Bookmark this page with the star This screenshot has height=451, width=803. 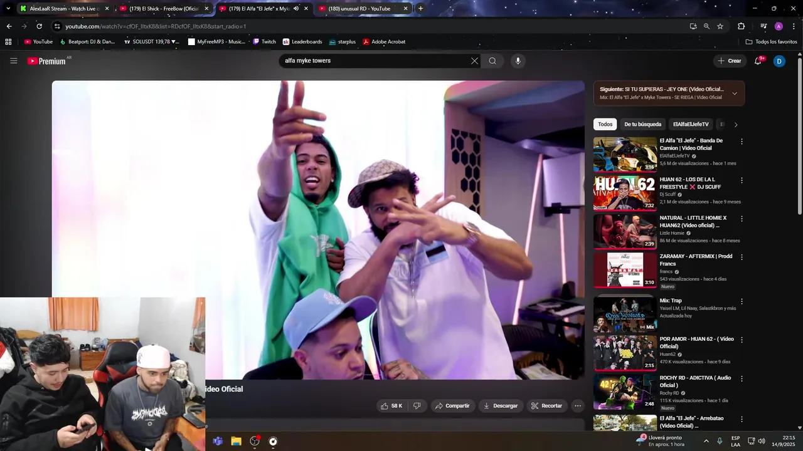click(x=720, y=26)
